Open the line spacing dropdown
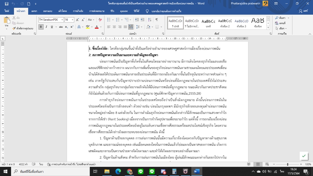The width and height of the screenshot is (313, 176). (x=139, y=27)
